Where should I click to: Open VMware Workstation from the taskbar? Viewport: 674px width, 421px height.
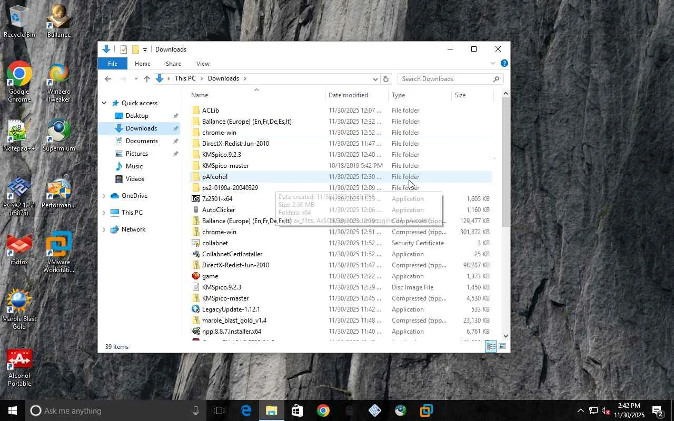click(427, 410)
